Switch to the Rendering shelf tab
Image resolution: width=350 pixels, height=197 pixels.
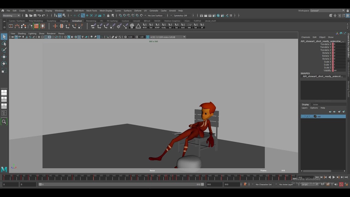coord(91,21)
